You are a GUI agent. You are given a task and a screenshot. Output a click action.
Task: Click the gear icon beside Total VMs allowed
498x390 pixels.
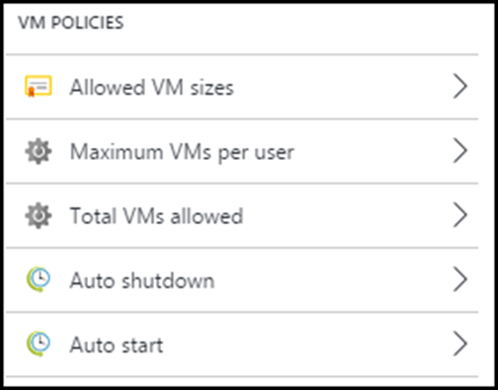39,215
